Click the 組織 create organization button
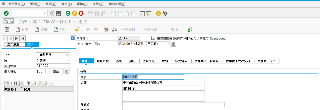 41,30
